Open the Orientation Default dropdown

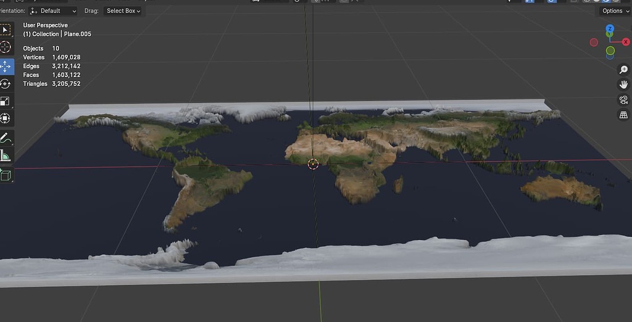pyautogui.click(x=53, y=11)
